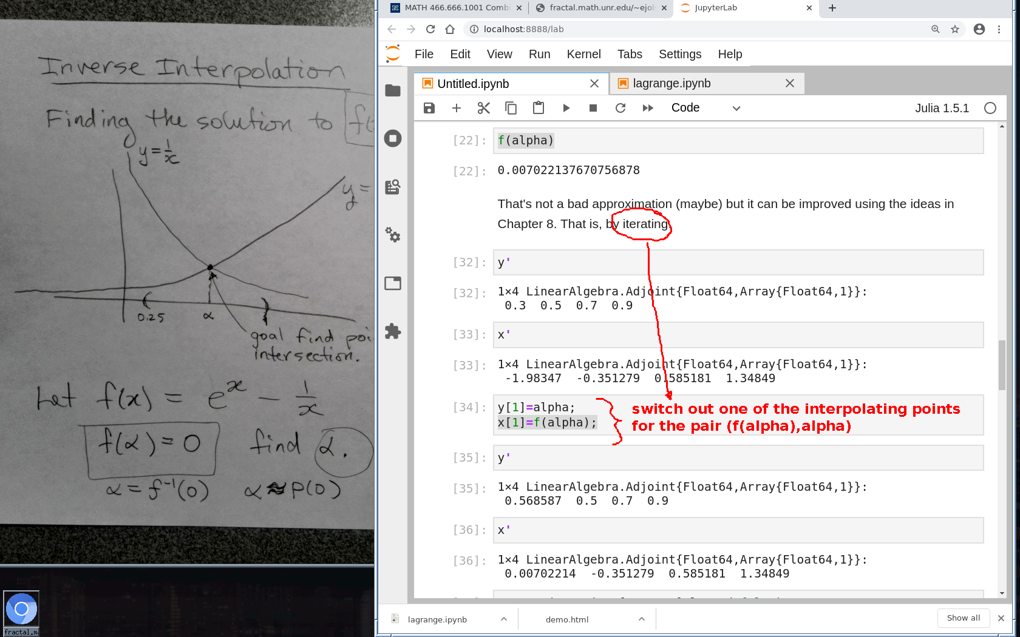Interrupt the kernel with stop button

[593, 108]
